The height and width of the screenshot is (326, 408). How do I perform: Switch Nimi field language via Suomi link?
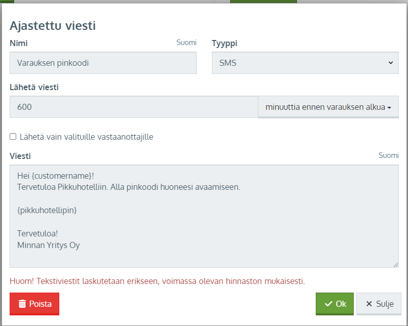tap(187, 43)
